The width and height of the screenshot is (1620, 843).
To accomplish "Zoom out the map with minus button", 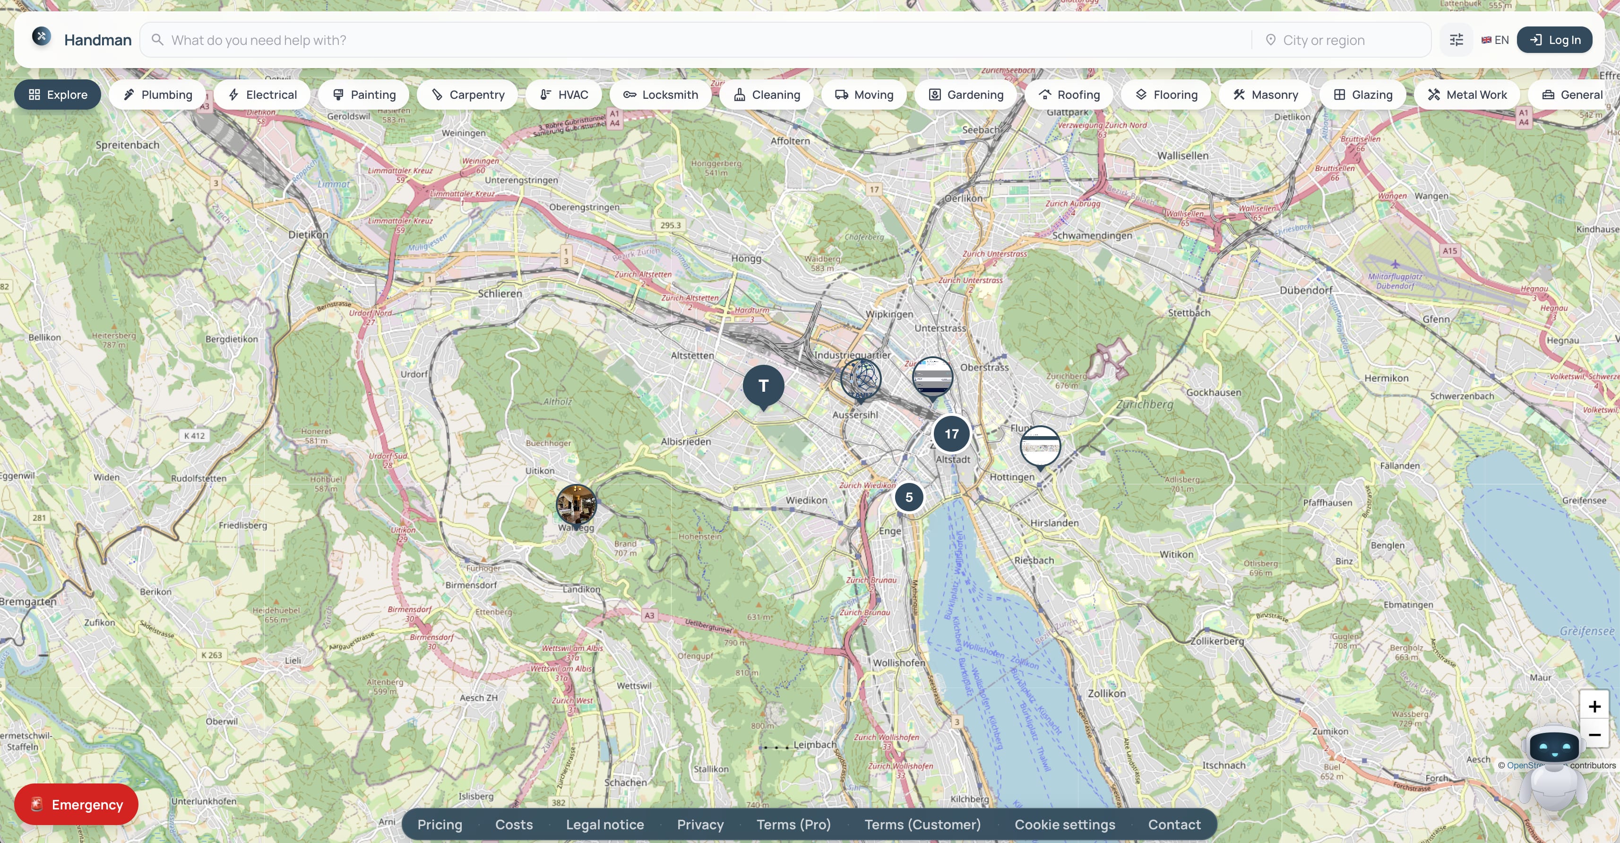I will pyautogui.click(x=1594, y=734).
